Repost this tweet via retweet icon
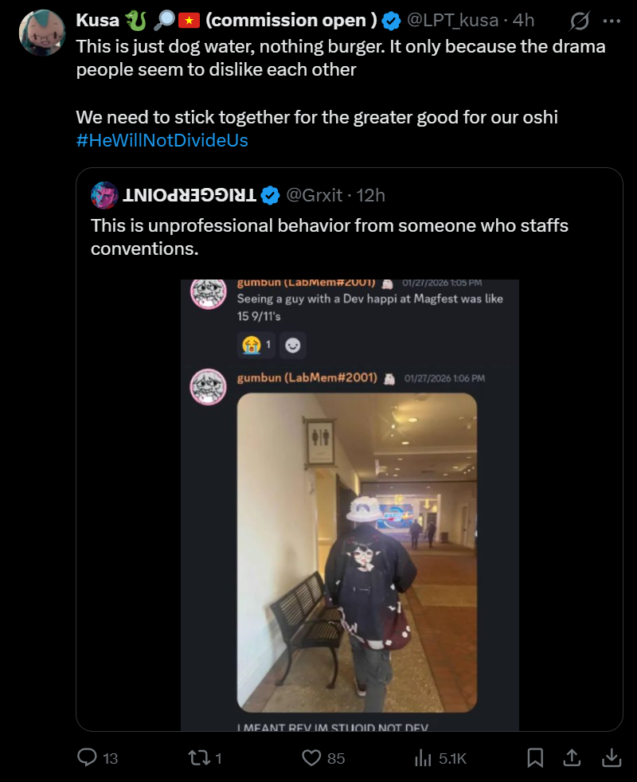637x782 pixels. (x=198, y=758)
